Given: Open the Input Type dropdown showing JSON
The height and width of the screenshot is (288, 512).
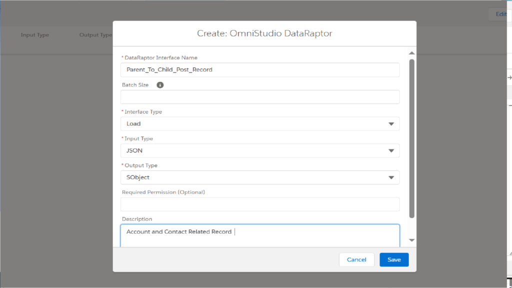Looking at the screenshot, I should (x=260, y=150).
